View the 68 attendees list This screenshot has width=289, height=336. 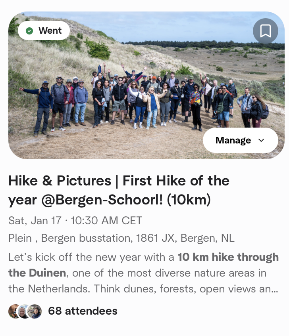[83, 311]
